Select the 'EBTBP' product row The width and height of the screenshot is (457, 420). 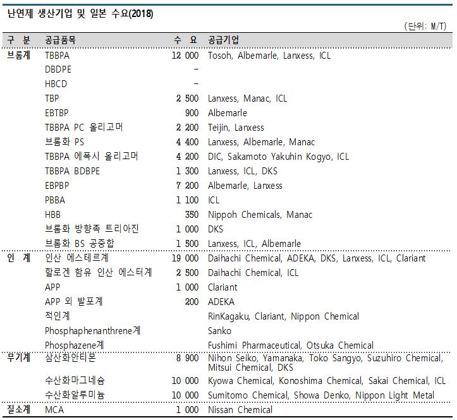tap(58, 113)
